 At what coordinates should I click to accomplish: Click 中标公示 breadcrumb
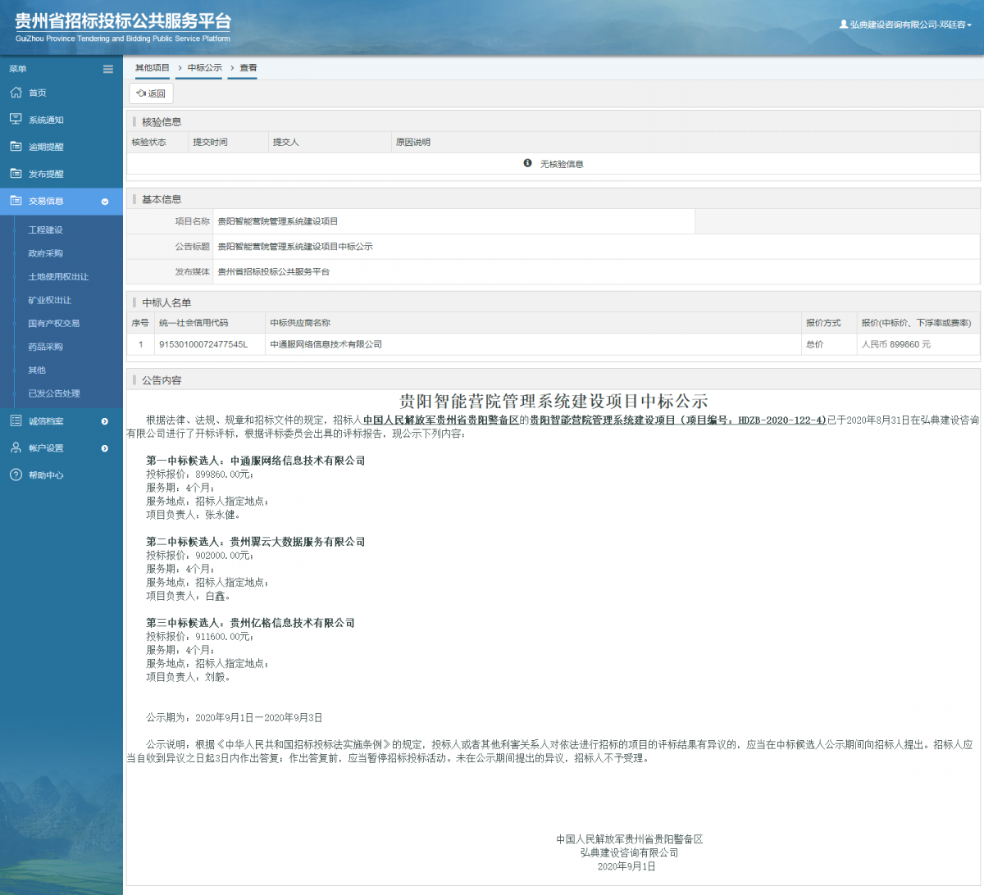tap(205, 68)
